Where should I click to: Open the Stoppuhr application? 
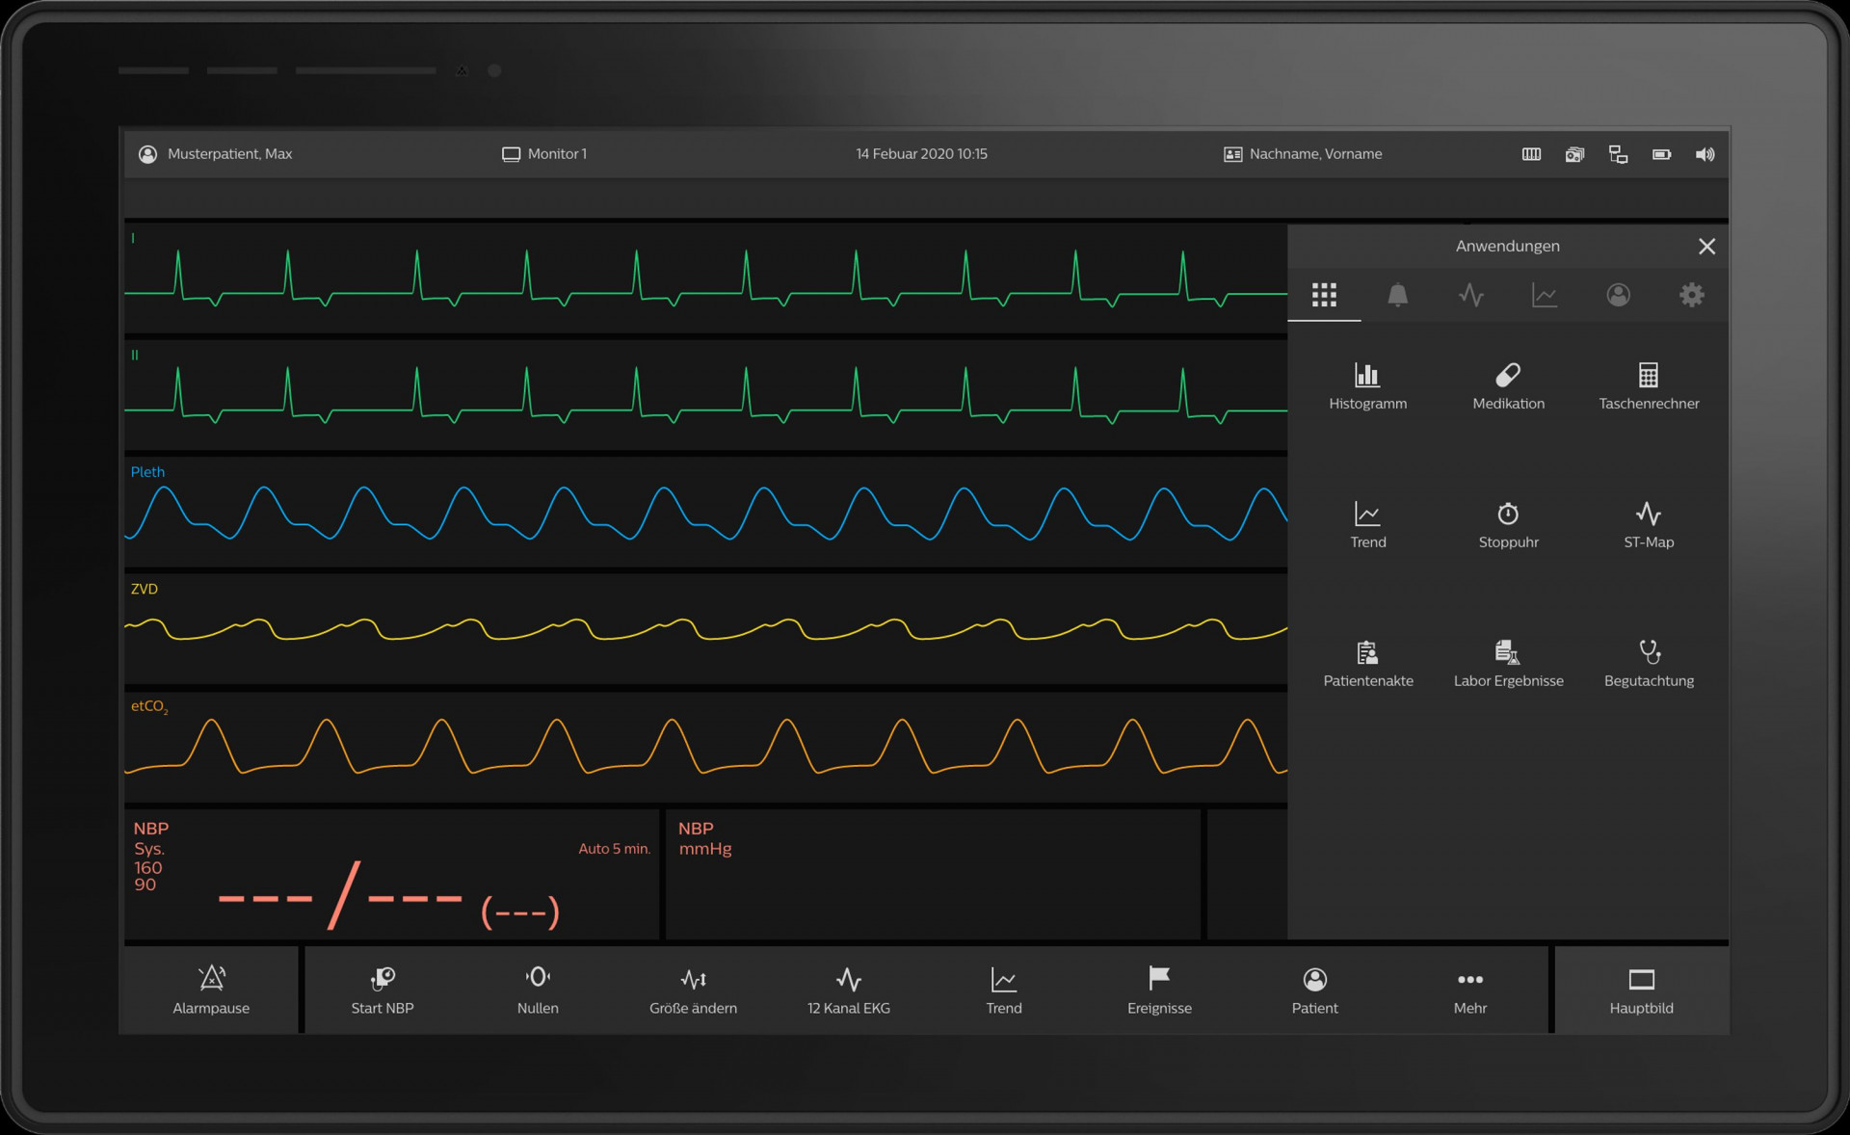tap(1508, 525)
